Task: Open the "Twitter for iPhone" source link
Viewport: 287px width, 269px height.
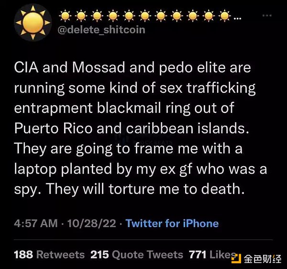Action: coord(172,223)
